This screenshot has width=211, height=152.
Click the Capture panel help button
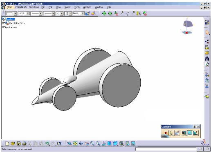click(x=195, y=126)
